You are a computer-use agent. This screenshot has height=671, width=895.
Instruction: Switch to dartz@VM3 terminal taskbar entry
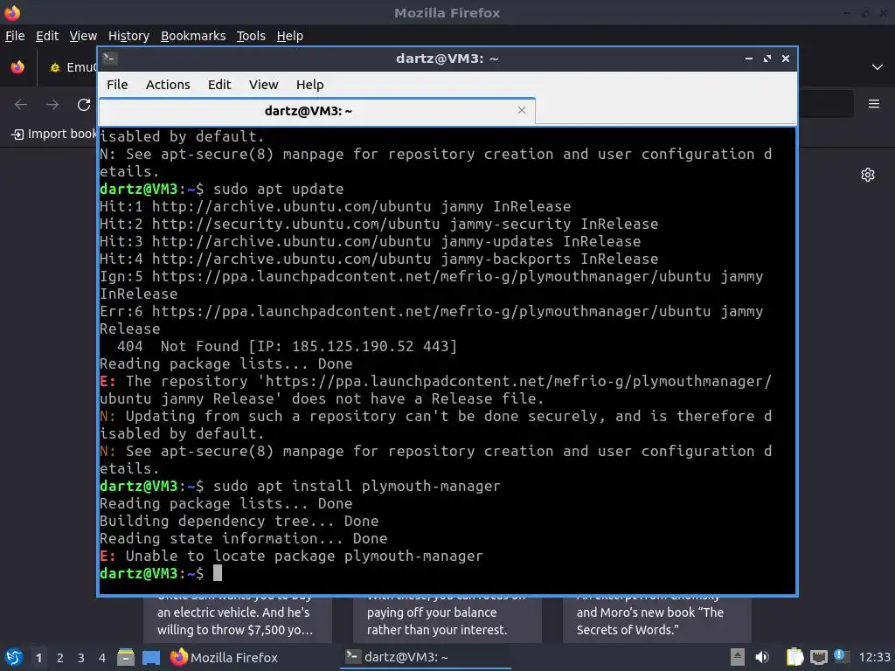426,657
